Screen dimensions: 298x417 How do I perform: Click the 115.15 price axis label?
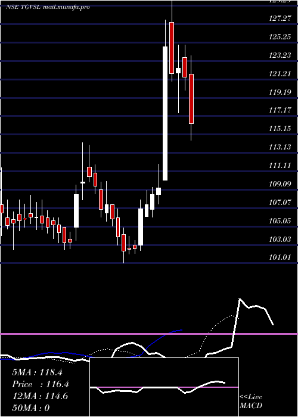pyautogui.click(x=280, y=129)
